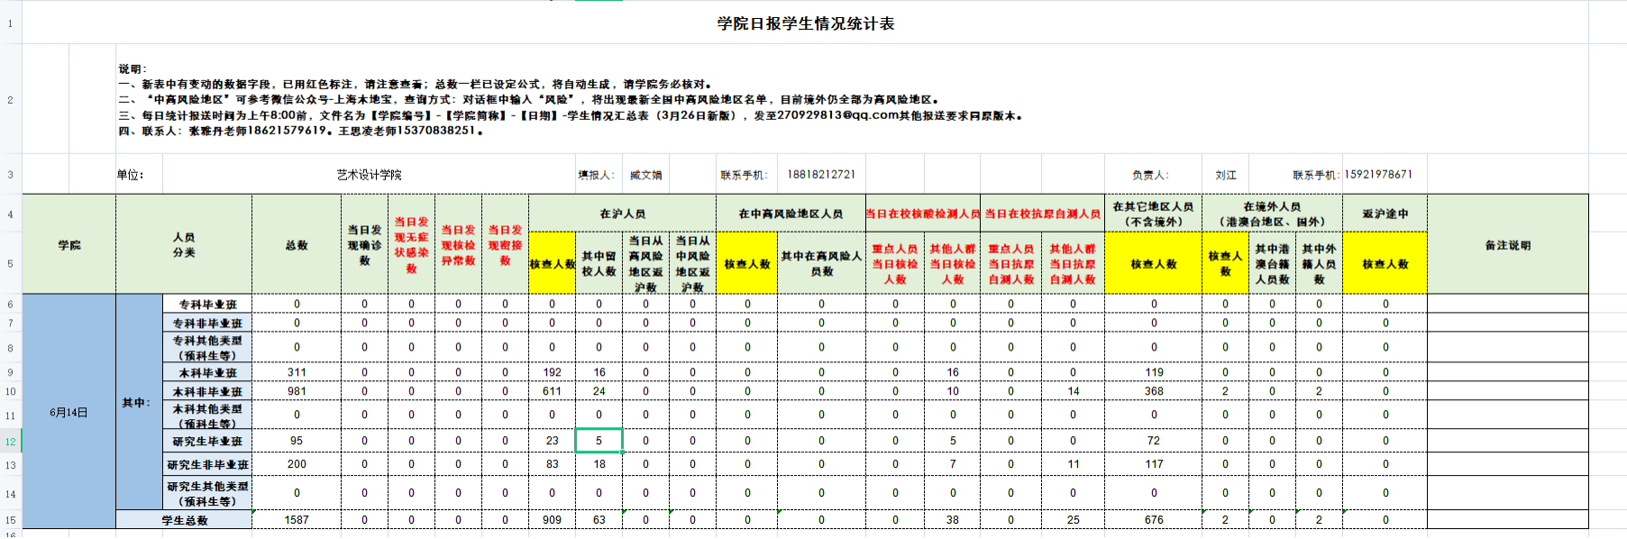Select the 填报人 name cell 臧文娟
This screenshot has width=1627, height=539.
pos(645,175)
